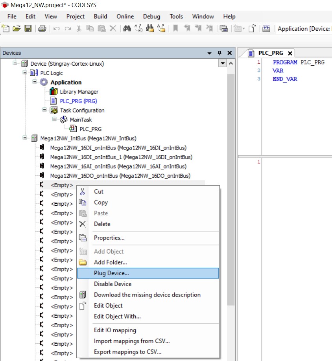Open the Online menu
The width and height of the screenshot is (332, 361).
pos(125,17)
